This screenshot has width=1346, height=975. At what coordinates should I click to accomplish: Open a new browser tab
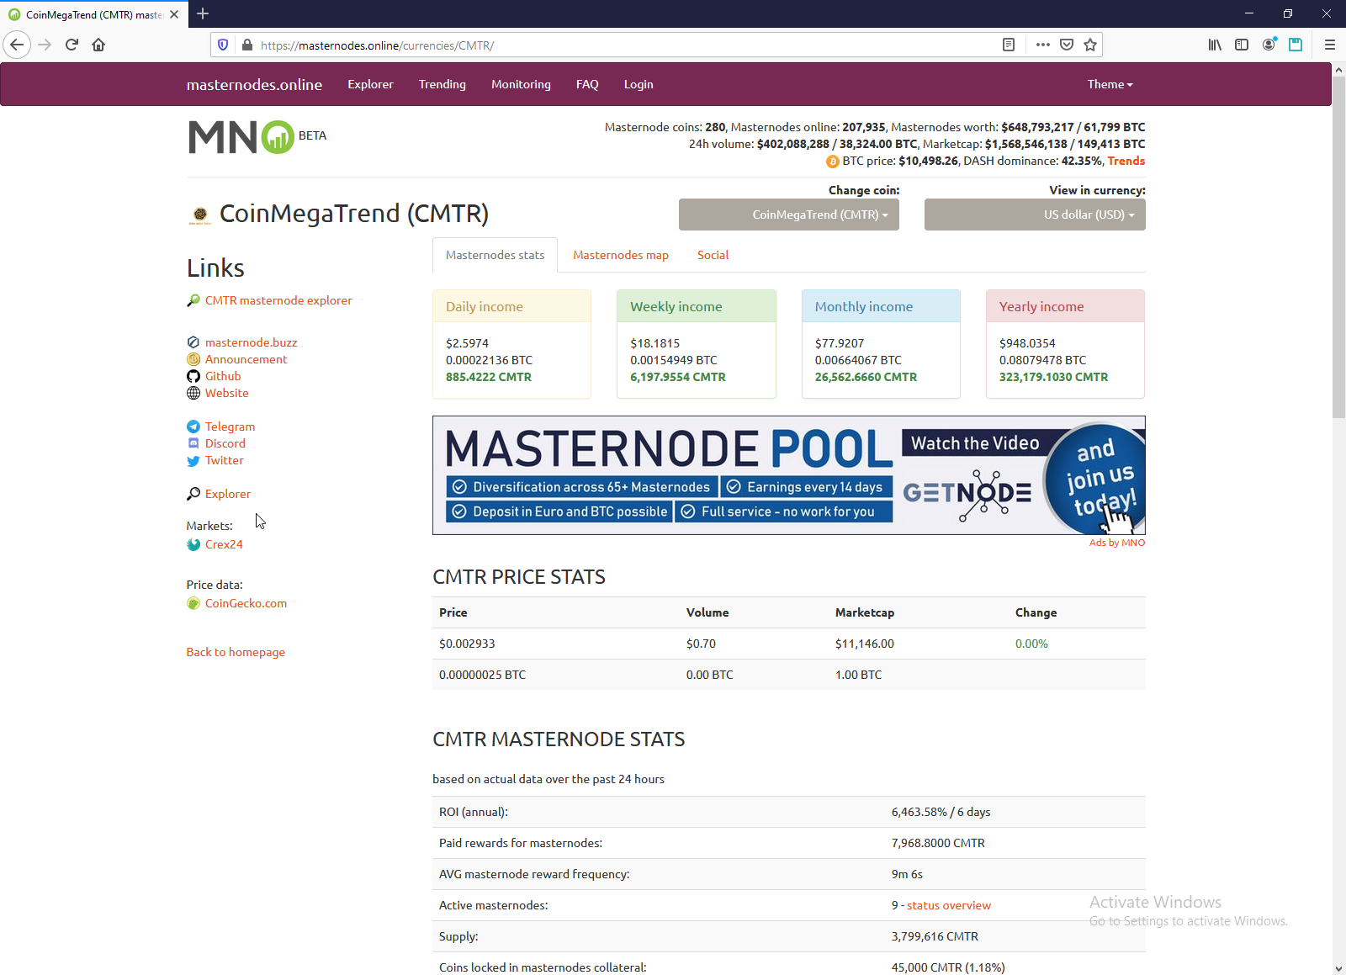point(203,13)
